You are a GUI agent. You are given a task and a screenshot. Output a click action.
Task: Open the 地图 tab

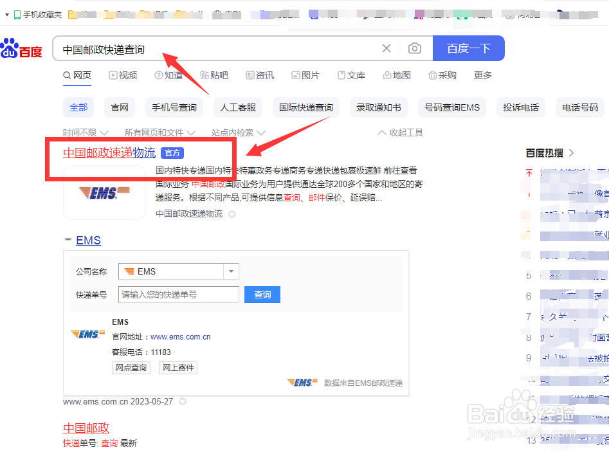[397, 75]
